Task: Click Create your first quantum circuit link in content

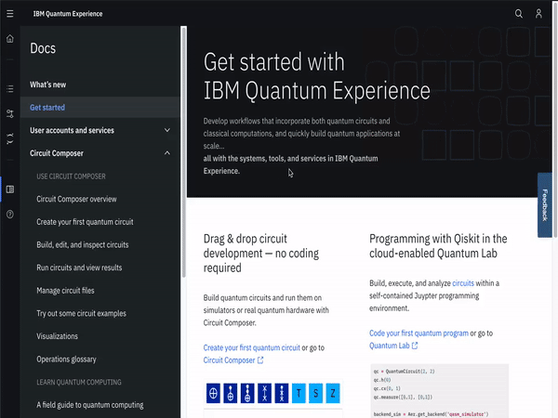Action: pos(252,347)
